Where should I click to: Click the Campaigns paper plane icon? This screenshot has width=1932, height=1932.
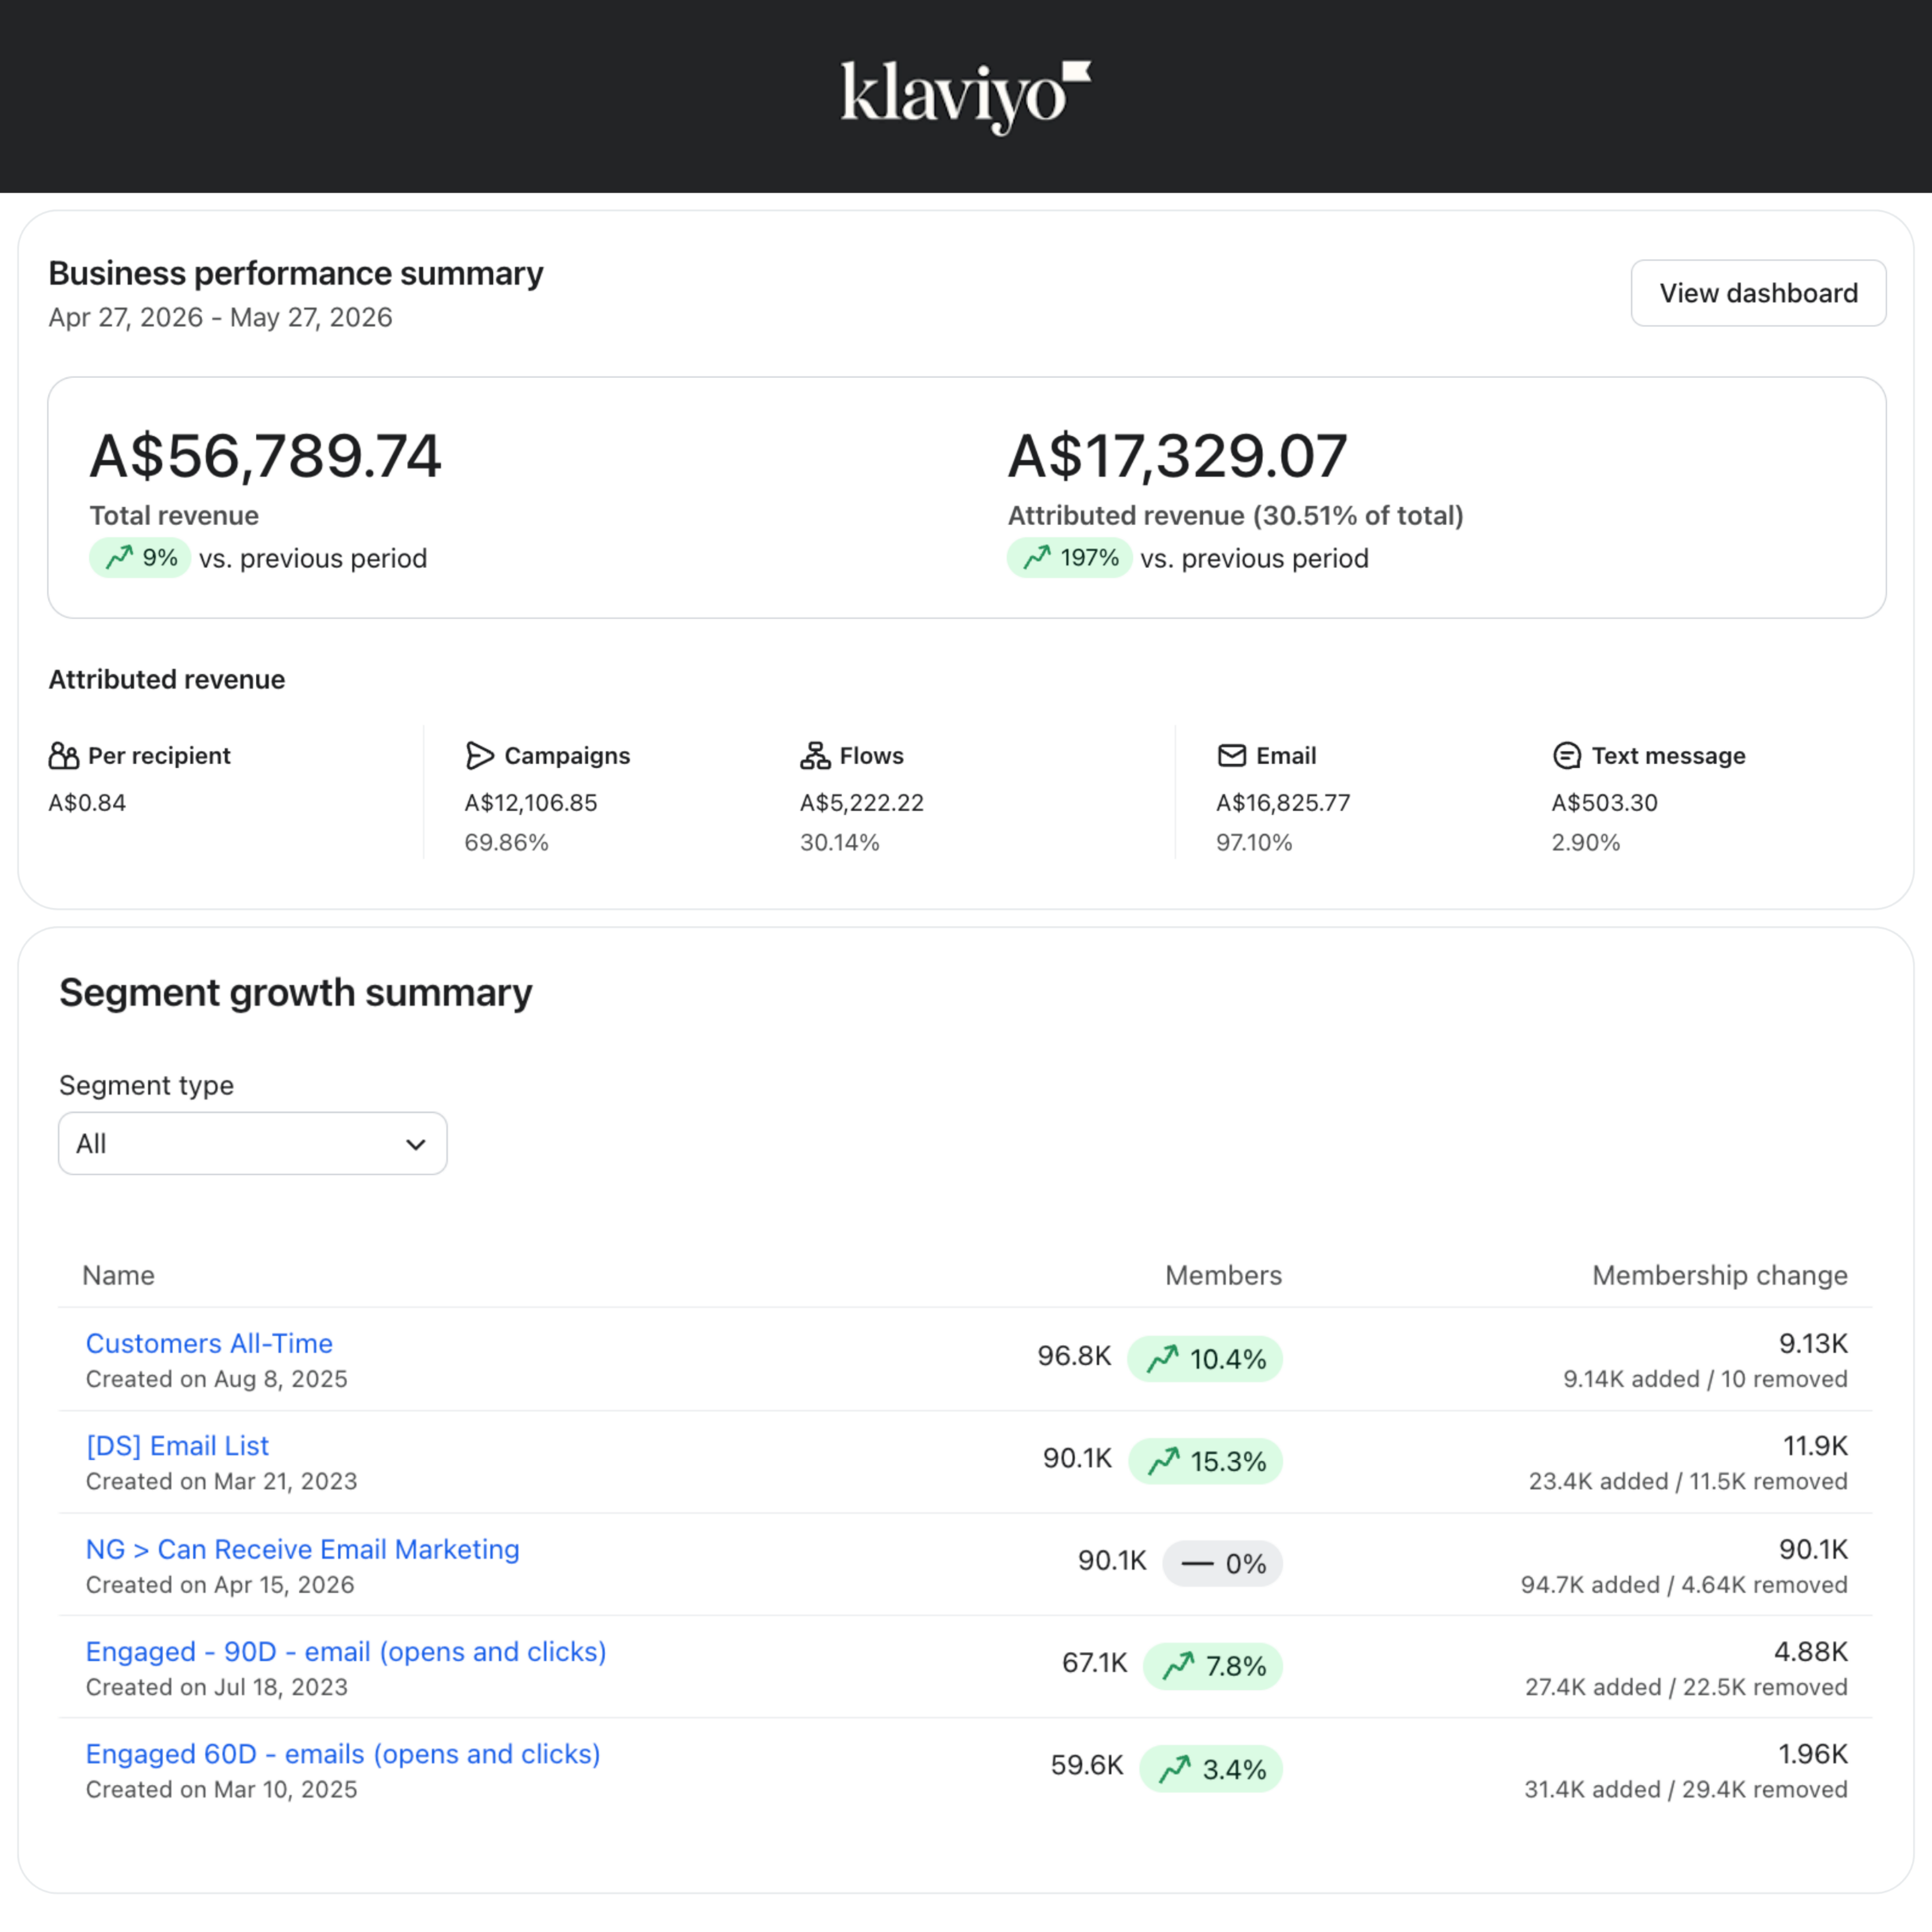click(x=480, y=756)
